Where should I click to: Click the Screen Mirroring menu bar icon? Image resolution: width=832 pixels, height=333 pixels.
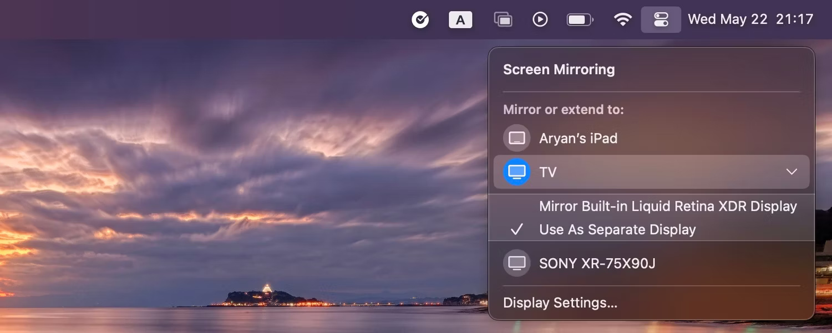[503, 19]
